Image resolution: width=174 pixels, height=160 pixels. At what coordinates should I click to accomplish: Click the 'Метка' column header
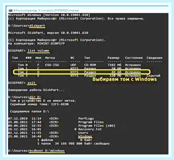pyautogui.click(x=50, y=58)
